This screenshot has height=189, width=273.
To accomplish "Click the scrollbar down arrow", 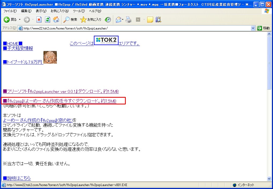I will (x=269, y=179).
